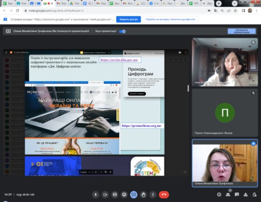Click the present screen button

[134, 195]
